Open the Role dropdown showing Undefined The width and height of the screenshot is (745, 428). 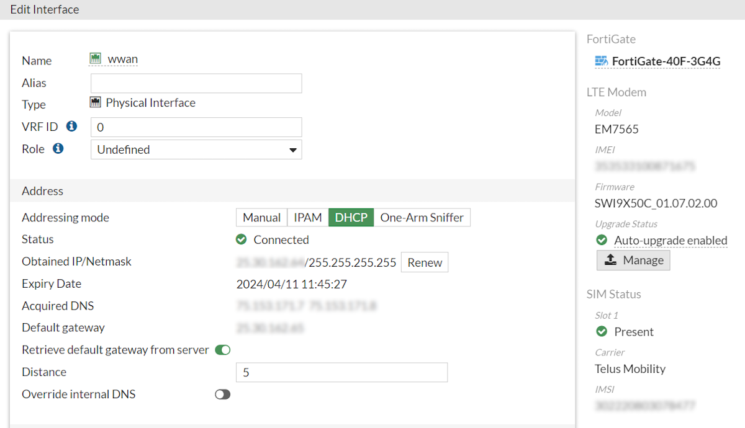(x=196, y=149)
